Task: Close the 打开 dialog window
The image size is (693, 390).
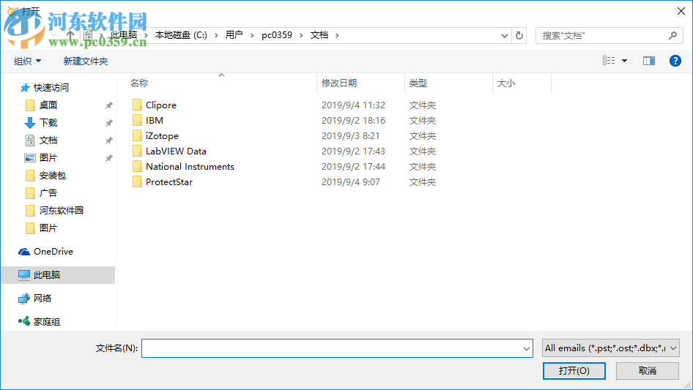Action: [x=681, y=11]
